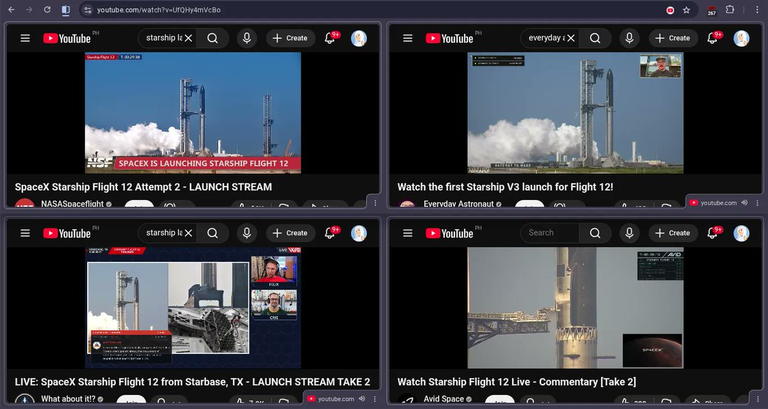Start voice search in Avid Space pane

tap(629, 233)
